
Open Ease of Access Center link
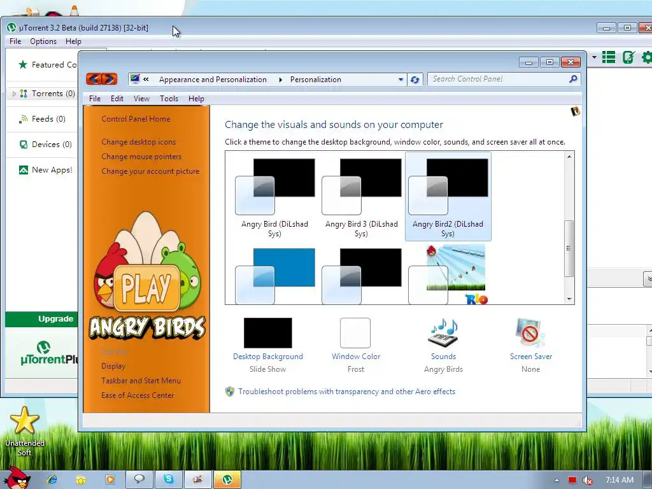[x=138, y=395]
